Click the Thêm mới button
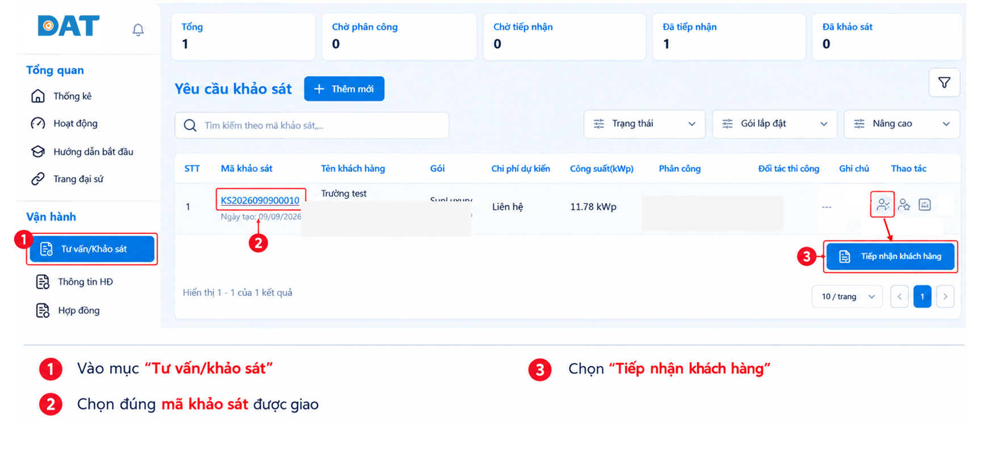Screen dimensions: 1005x465 pyautogui.click(x=344, y=89)
